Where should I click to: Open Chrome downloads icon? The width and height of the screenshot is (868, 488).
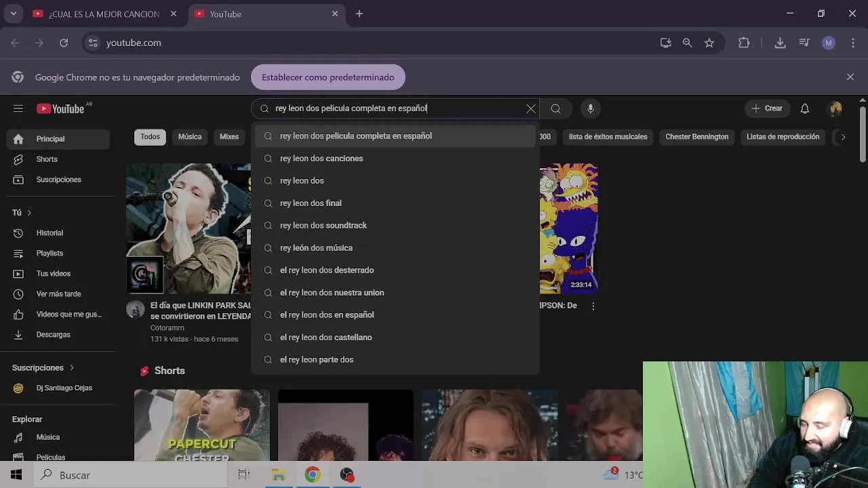tap(781, 43)
